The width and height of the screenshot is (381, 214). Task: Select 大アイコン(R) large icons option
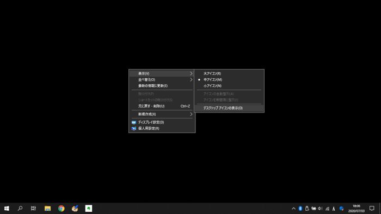pos(229,73)
